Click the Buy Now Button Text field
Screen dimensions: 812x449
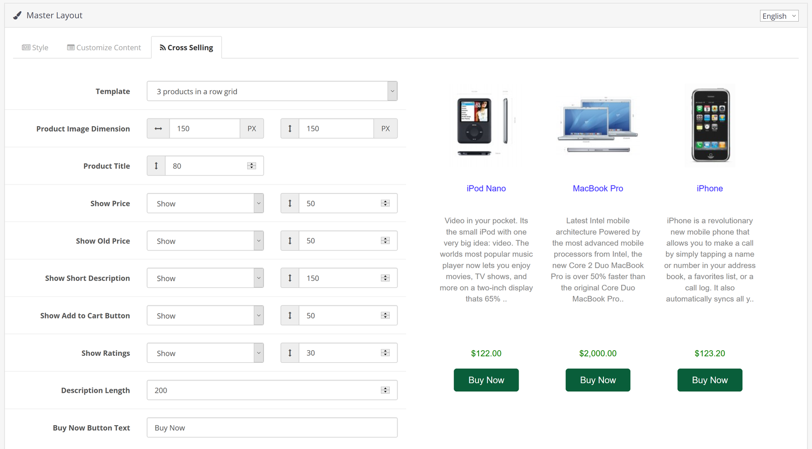pyautogui.click(x=272, y=428)
